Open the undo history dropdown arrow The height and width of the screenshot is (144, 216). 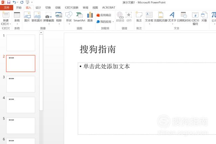18,2
